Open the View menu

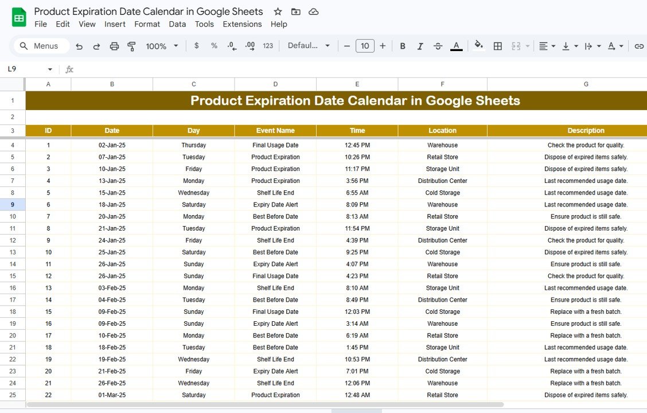(87, 24)
